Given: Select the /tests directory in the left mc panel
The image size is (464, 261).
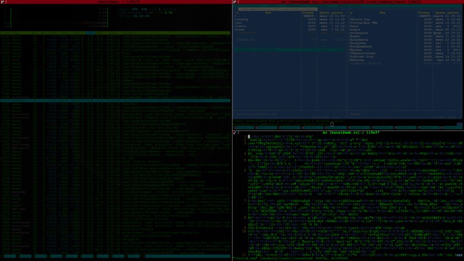Looking at the screenshot, I should 241,26.
